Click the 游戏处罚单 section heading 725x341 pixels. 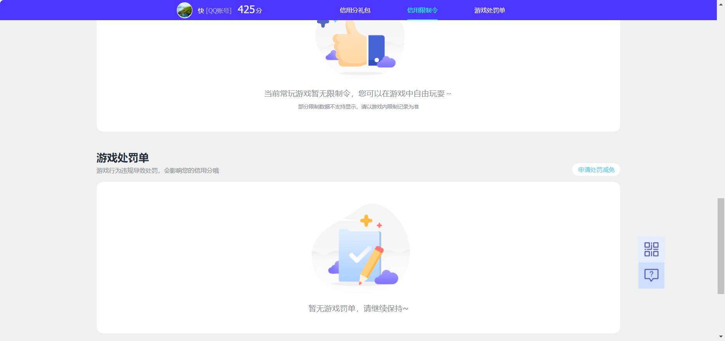coord(123,158)
